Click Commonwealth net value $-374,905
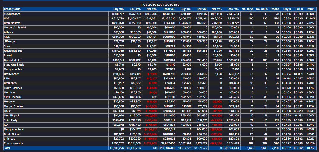This screenshot has height=152, width=319. click(150, 143)
